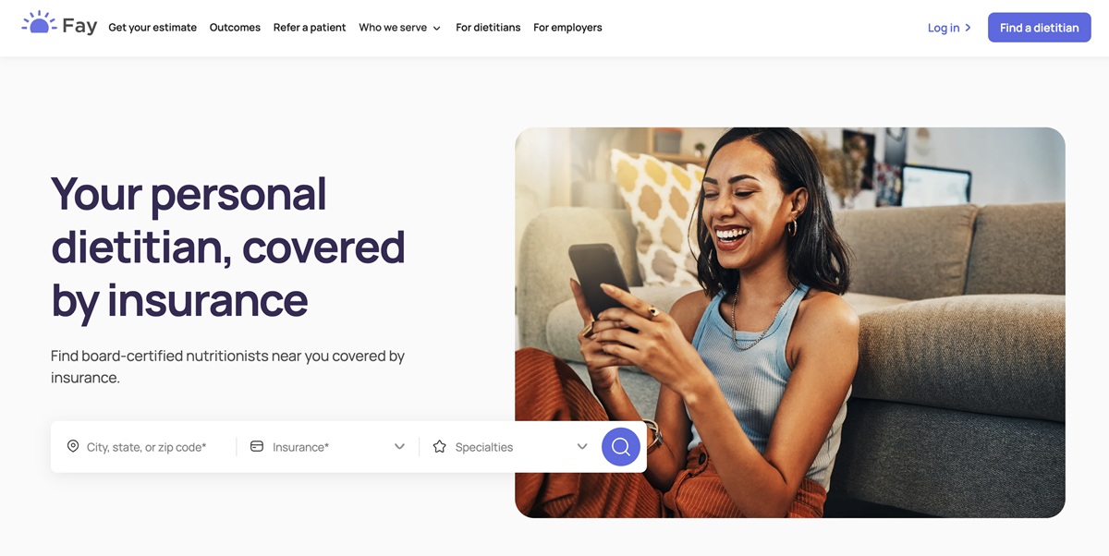
Task: Open the Specialties dropdown arrow
Action: click(x=582, y=446)
